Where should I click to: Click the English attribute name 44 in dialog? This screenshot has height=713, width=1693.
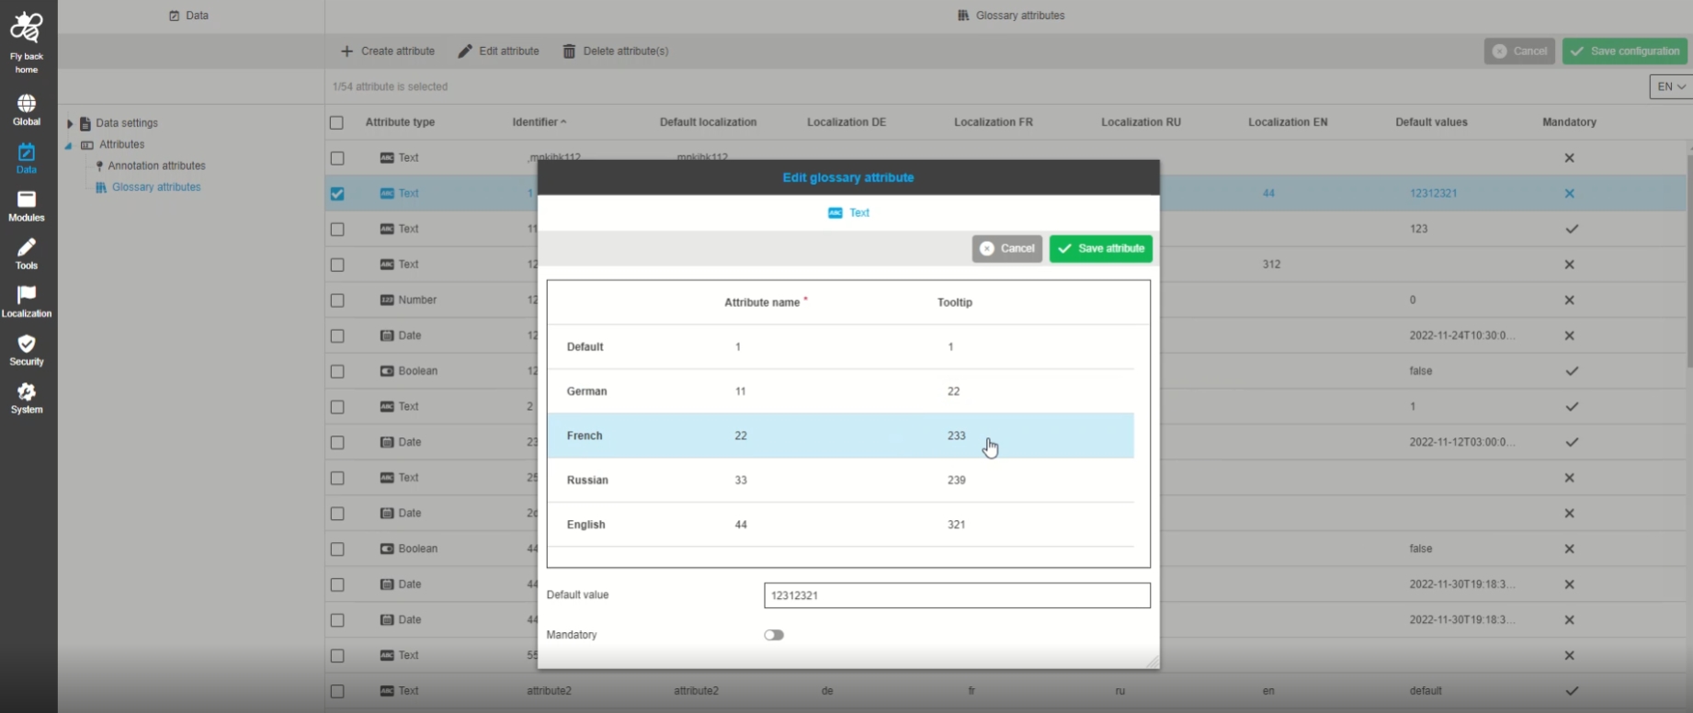(741, 526)
